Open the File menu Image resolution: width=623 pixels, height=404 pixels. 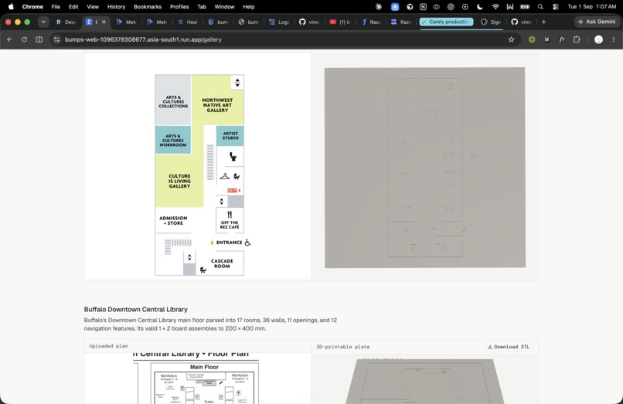click(x=56, y=7)
